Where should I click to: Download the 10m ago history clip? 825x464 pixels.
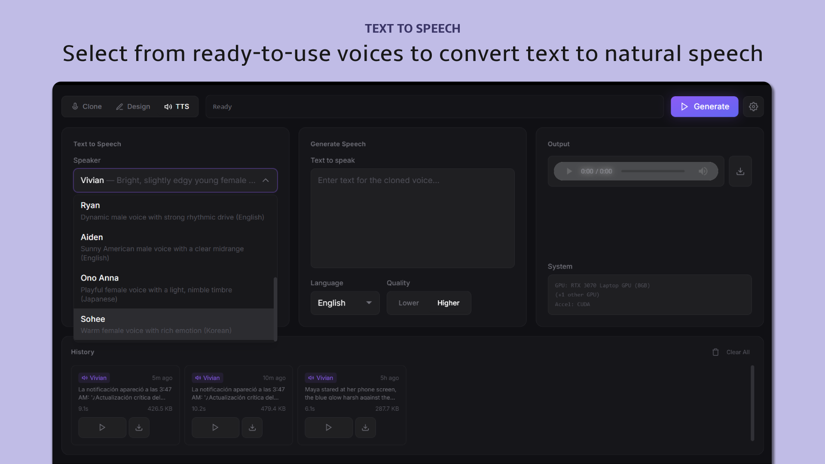pyautogui.click(x=252, y=427)
